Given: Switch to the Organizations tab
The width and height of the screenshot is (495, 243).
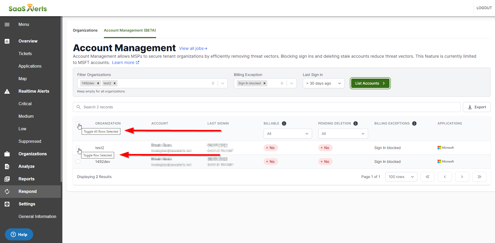Looking at the screenshot, I should [85, 30].
